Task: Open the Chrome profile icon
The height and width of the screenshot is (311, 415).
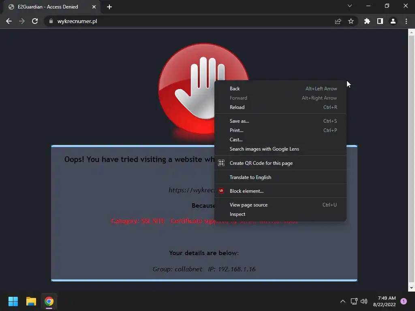Action: tap(393, 21)
